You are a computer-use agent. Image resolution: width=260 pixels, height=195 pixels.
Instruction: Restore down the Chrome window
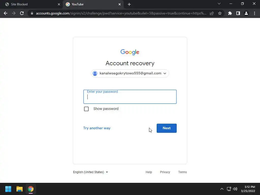pos(242,4)
